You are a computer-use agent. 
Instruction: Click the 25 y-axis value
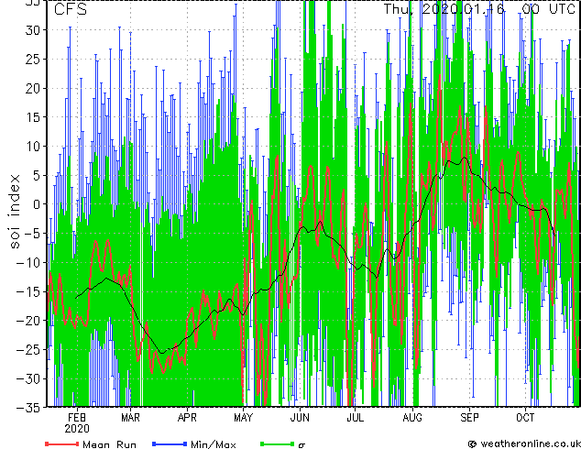coord(33,60)
